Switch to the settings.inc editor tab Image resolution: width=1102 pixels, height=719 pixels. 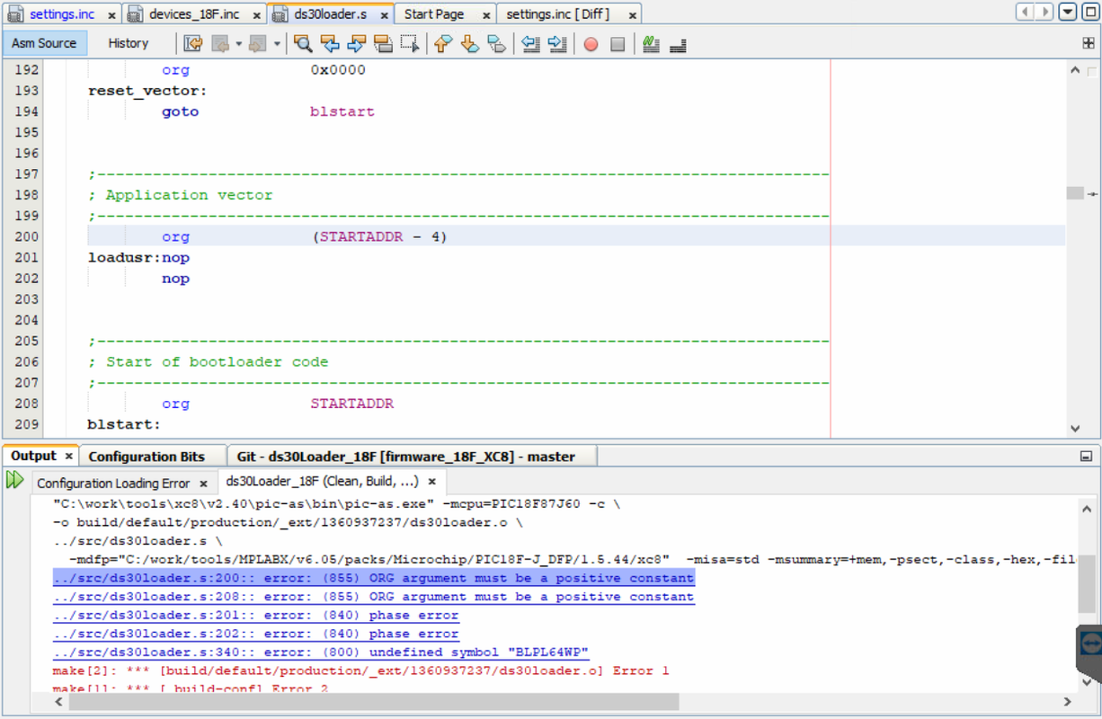click(61, 14)
